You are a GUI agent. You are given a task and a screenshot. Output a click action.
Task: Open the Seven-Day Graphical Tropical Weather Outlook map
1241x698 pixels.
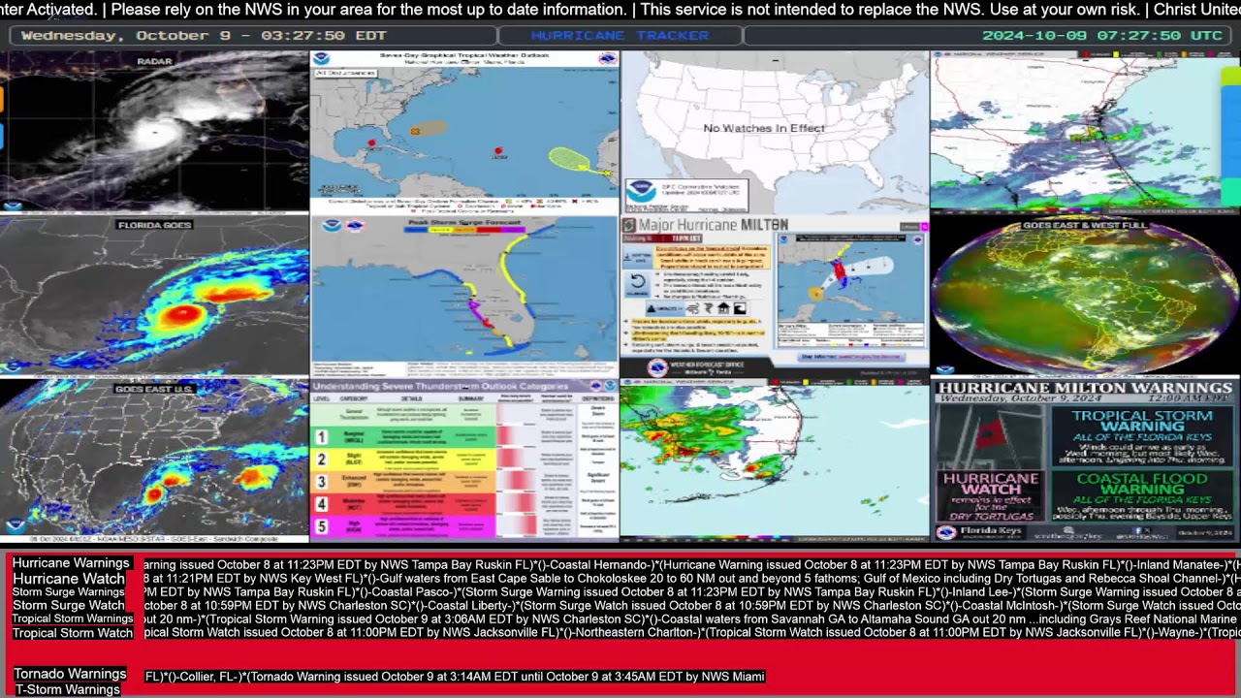pos(464,132)
